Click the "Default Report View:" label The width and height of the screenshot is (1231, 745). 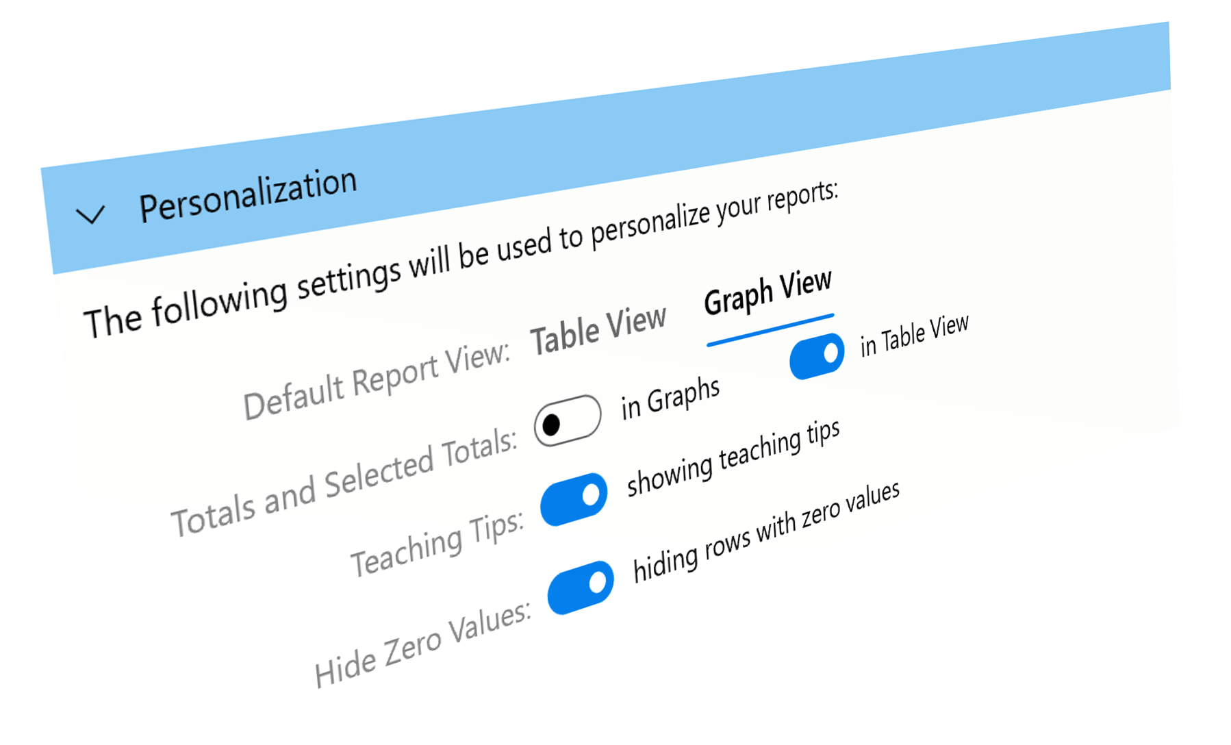(377, 381)
